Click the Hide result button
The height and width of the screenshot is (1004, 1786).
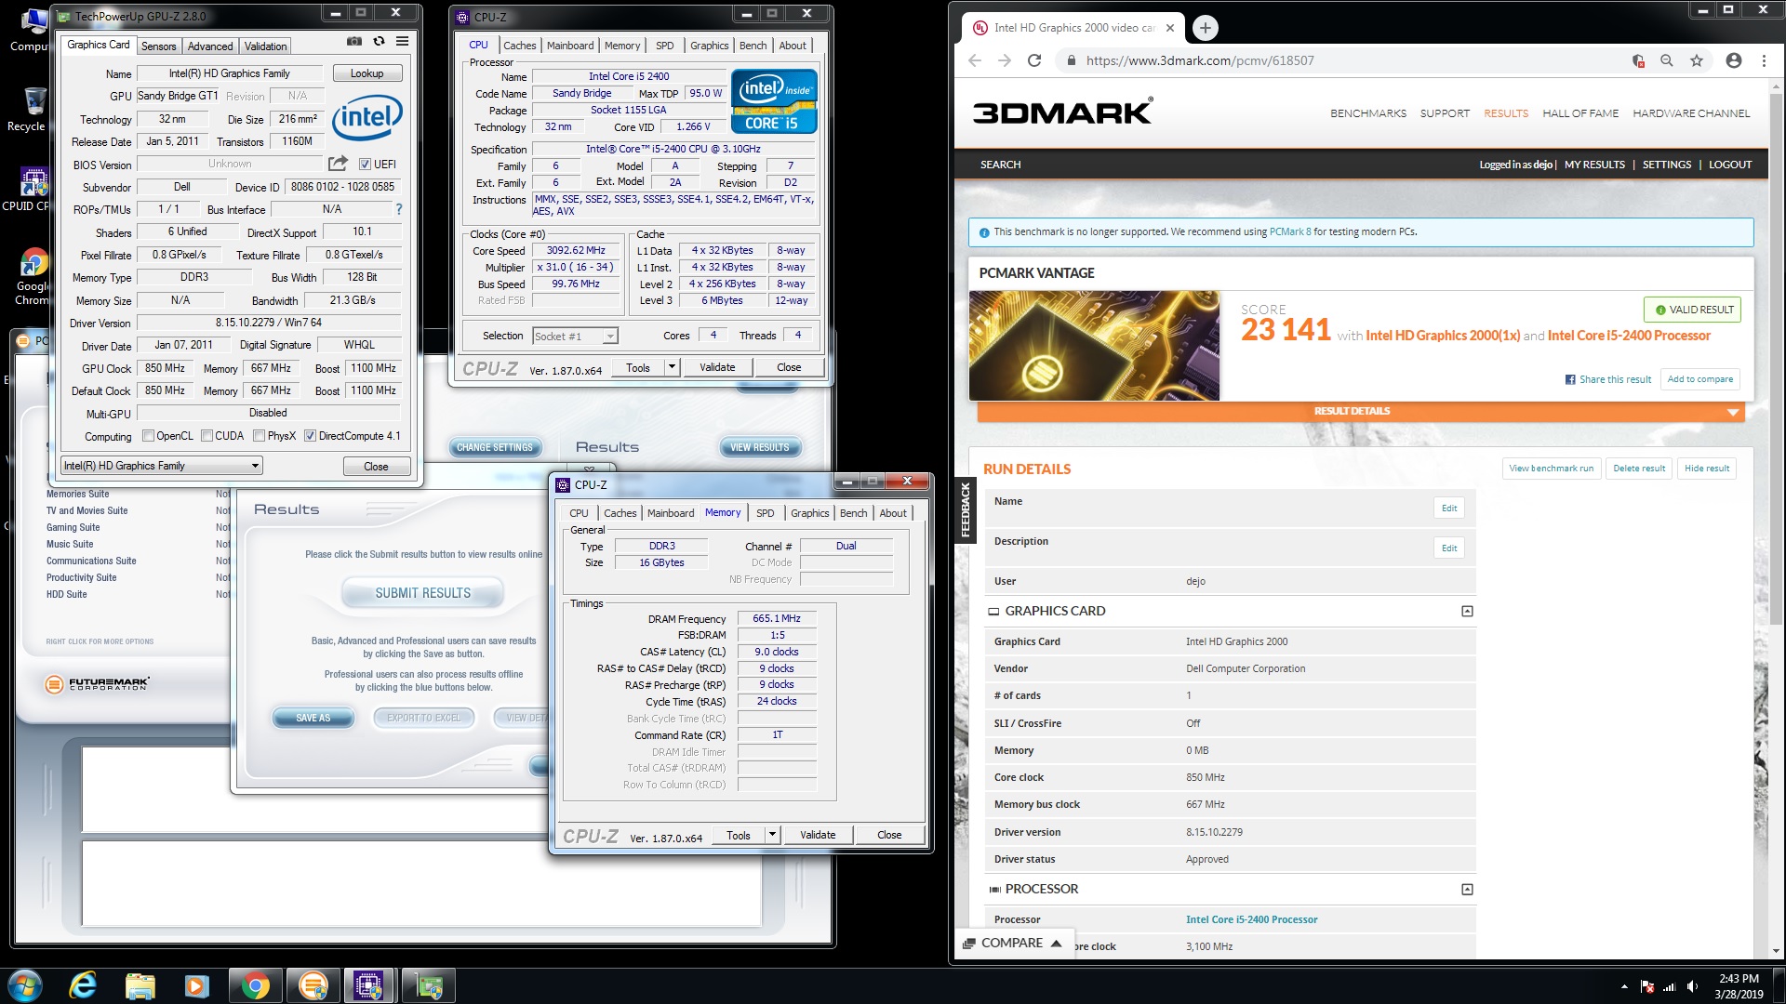click(1707, 469)
